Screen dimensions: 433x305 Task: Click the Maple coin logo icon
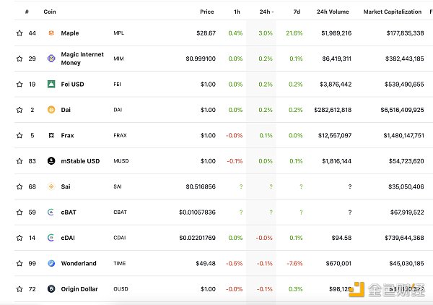coord(51,33)
